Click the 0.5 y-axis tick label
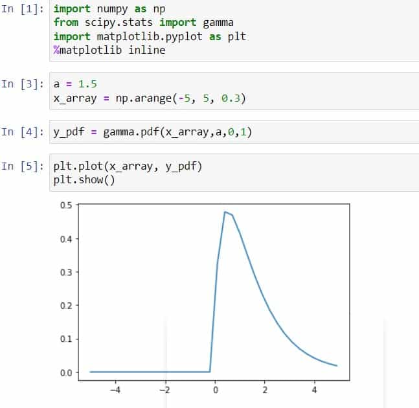419x408 pixels. [x=66, y=205]
